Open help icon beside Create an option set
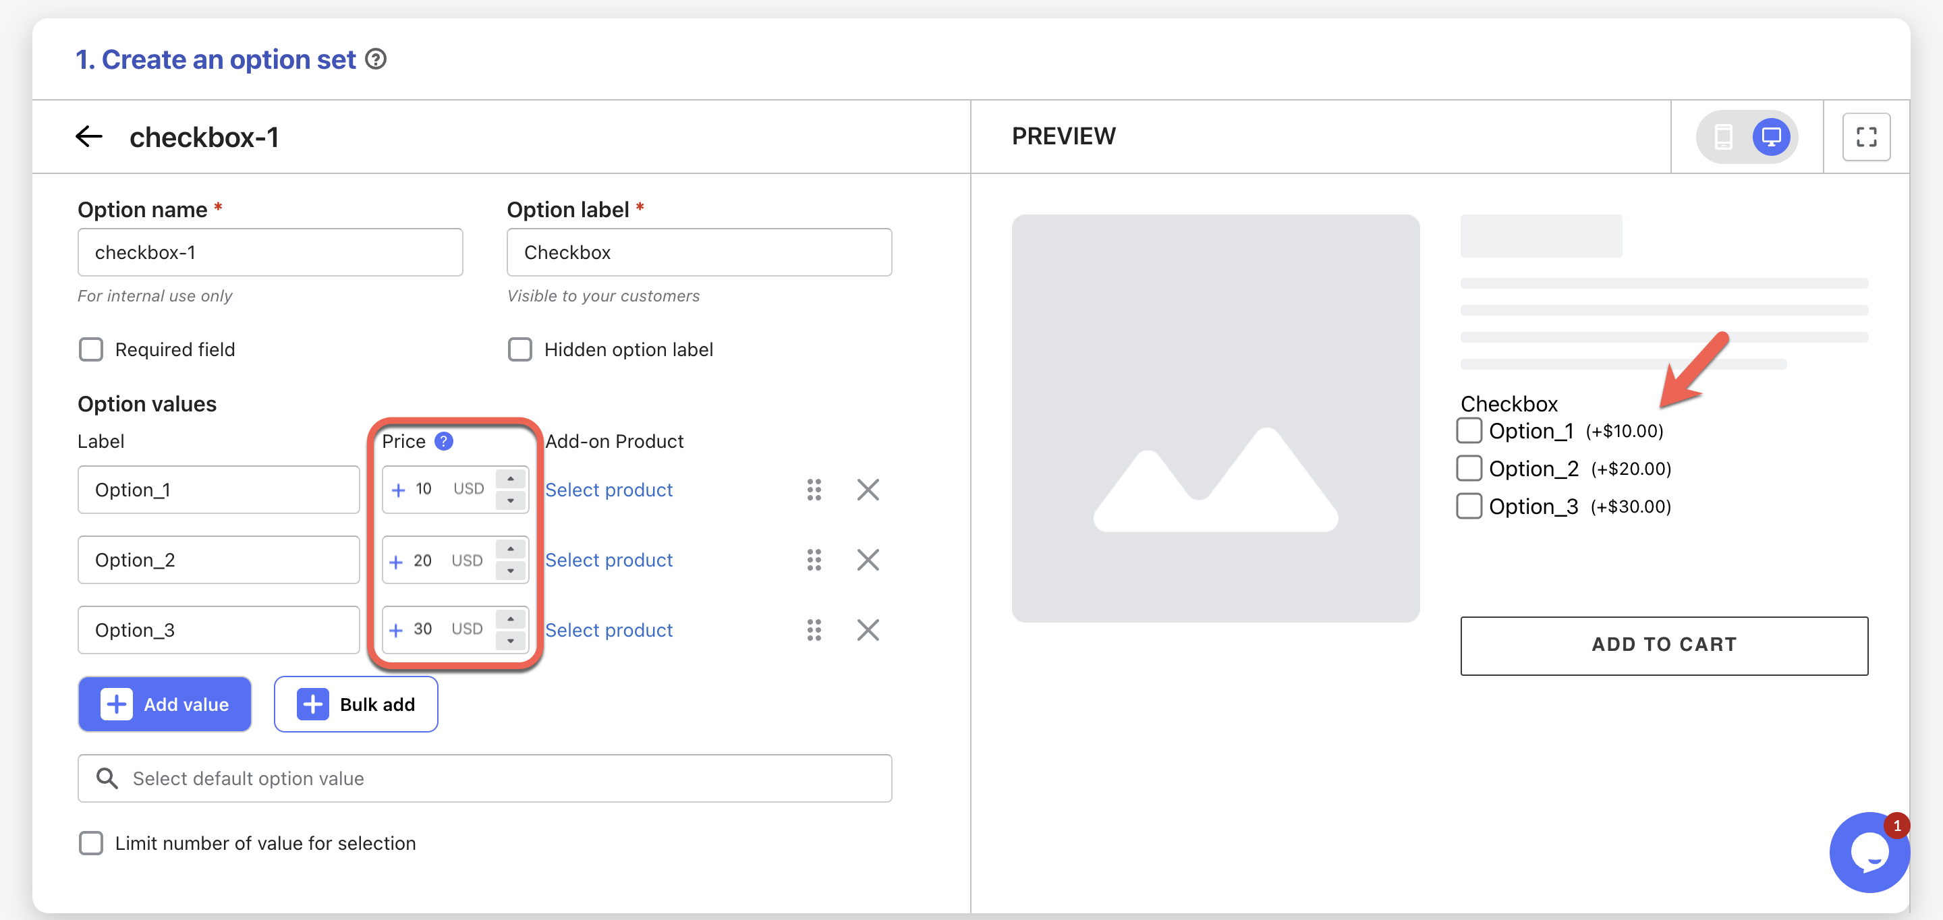 pyautogui.click(x=376, y=59)
